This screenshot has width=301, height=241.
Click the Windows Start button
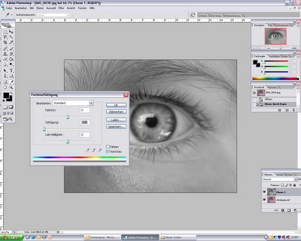pyautogui.click(x=11, y=237)
